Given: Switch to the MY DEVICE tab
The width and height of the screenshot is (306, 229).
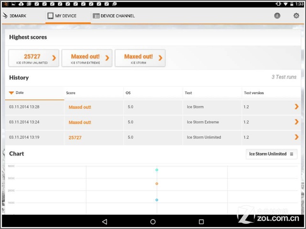Looking at the screenshot, I should click(x=68, y=16).
